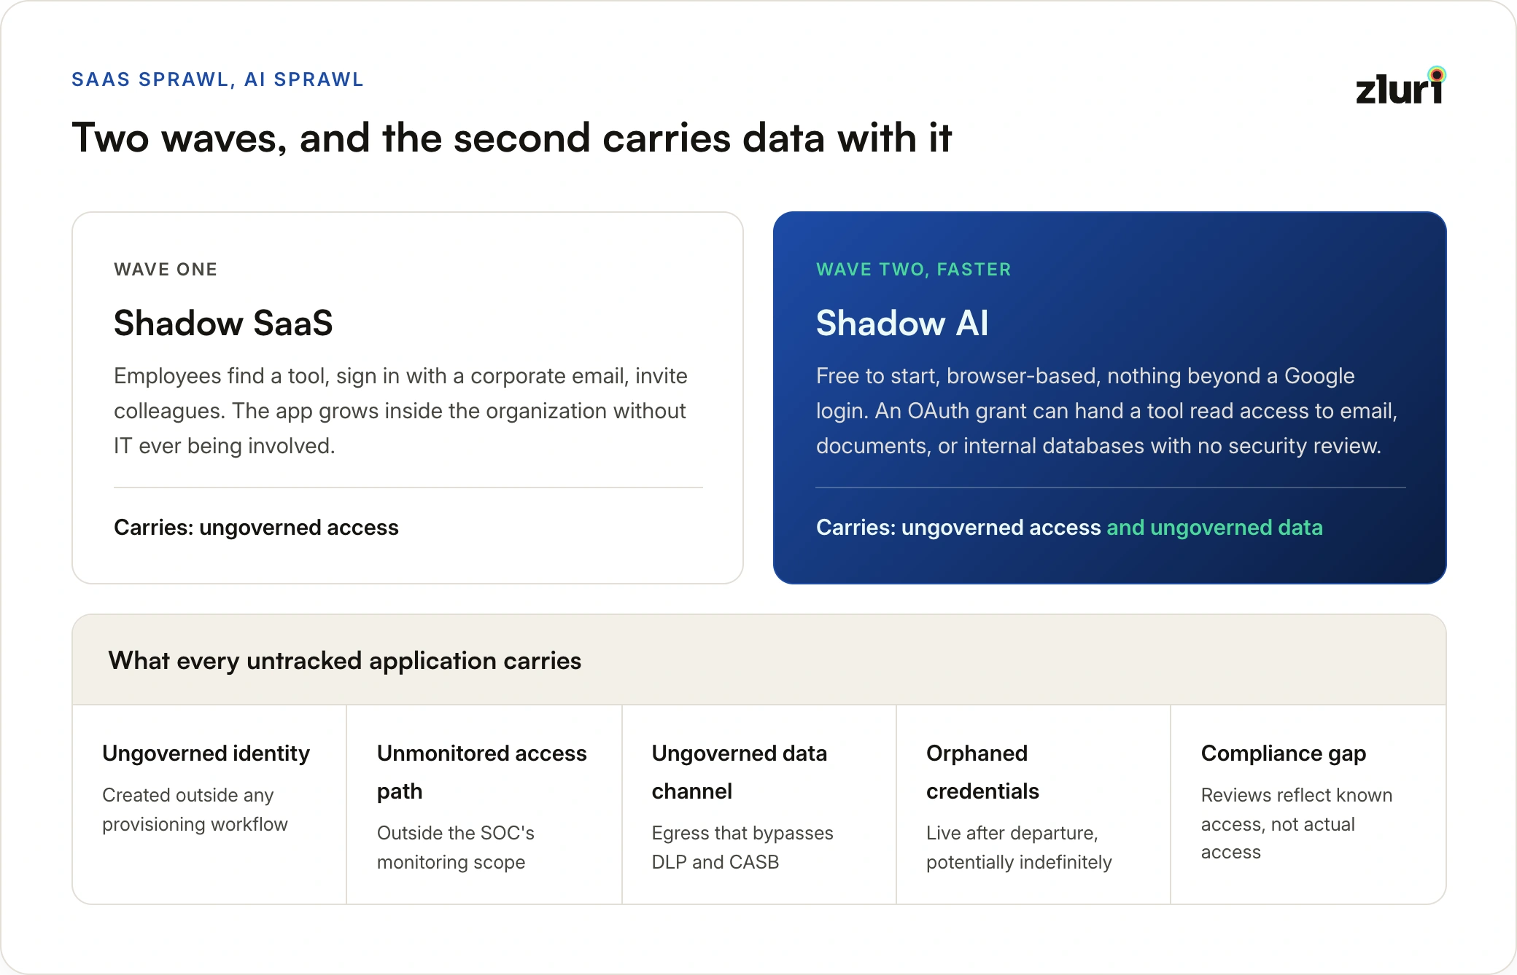The width and height of the screenshot is (1517, 975).
Task: Click the 'Ungoverned identity' title
Action: tap(206, 753)
